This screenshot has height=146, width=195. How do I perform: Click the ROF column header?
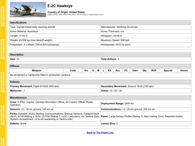coord(154,71)
